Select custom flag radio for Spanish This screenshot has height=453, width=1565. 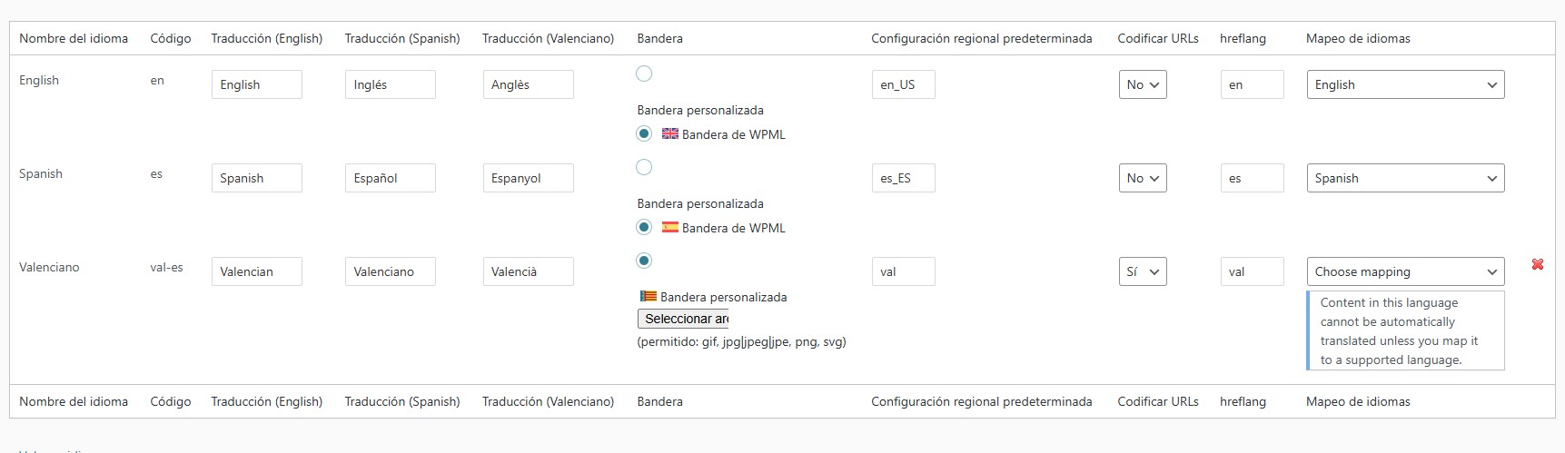click(644, 167)
